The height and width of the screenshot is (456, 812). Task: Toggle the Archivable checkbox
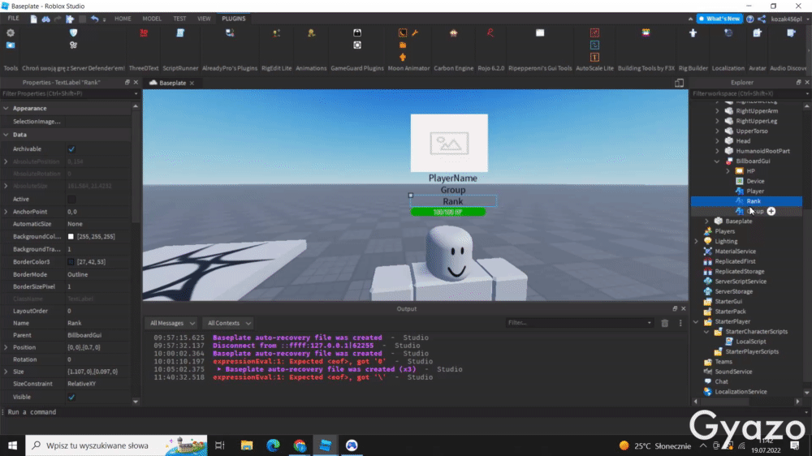[x=71, y=149]
